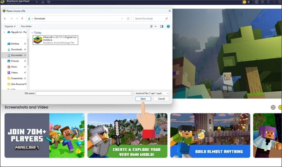Open the view options dropdown arrow
This screenshot has height=167, width=282.
tap(156, 26)
